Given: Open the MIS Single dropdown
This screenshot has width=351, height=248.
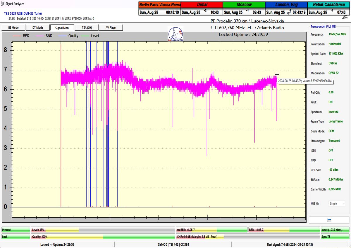Looking at the screenshot, I should click(337, 204).
